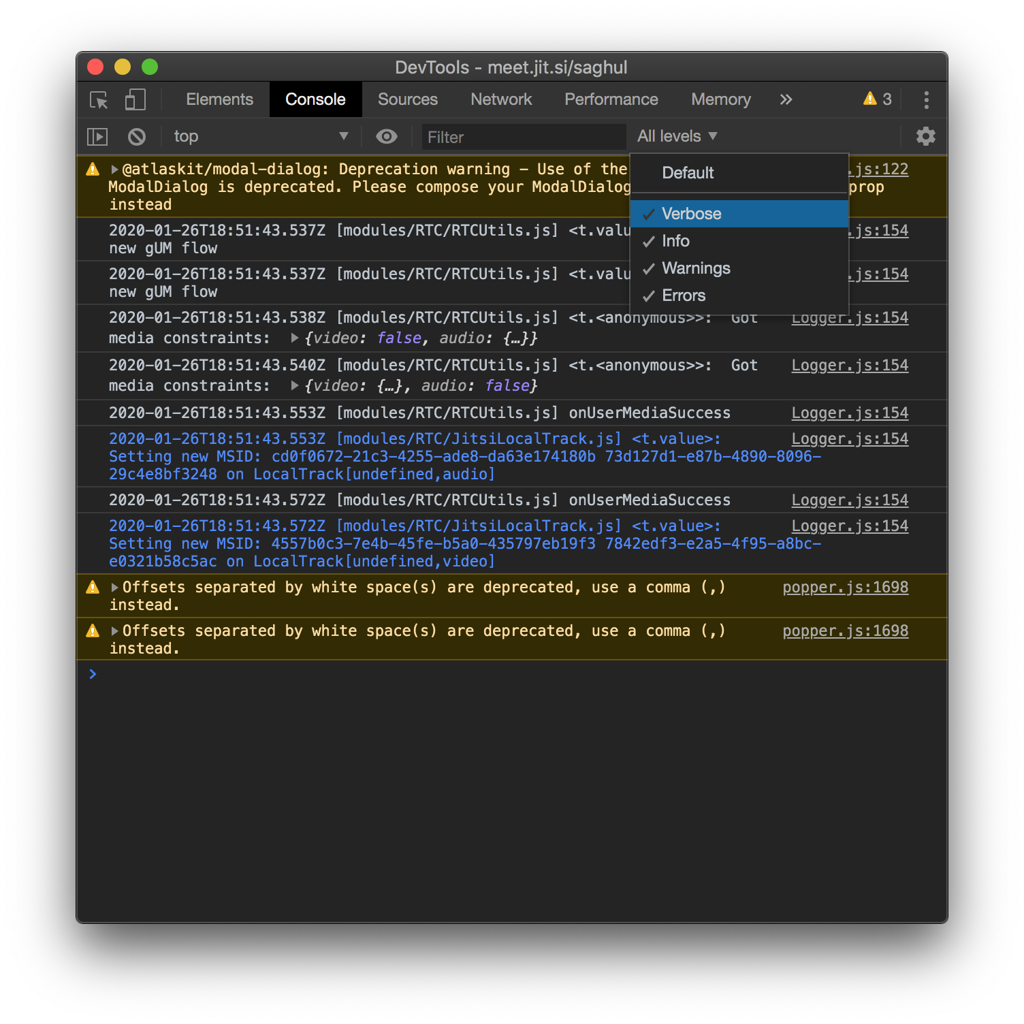Image resolution: width=1024 pixels, height=1024 pixels.
Task: Open Logger.js:154 link at 43.538Z entry
Action: point(850,318)
